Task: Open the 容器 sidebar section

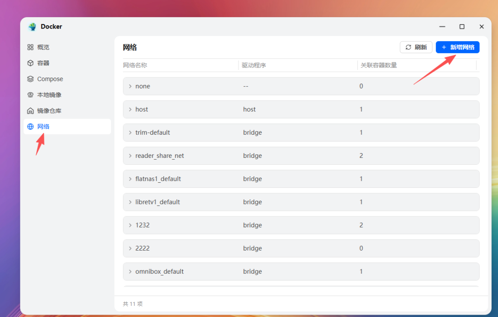Action: (43, 63)
